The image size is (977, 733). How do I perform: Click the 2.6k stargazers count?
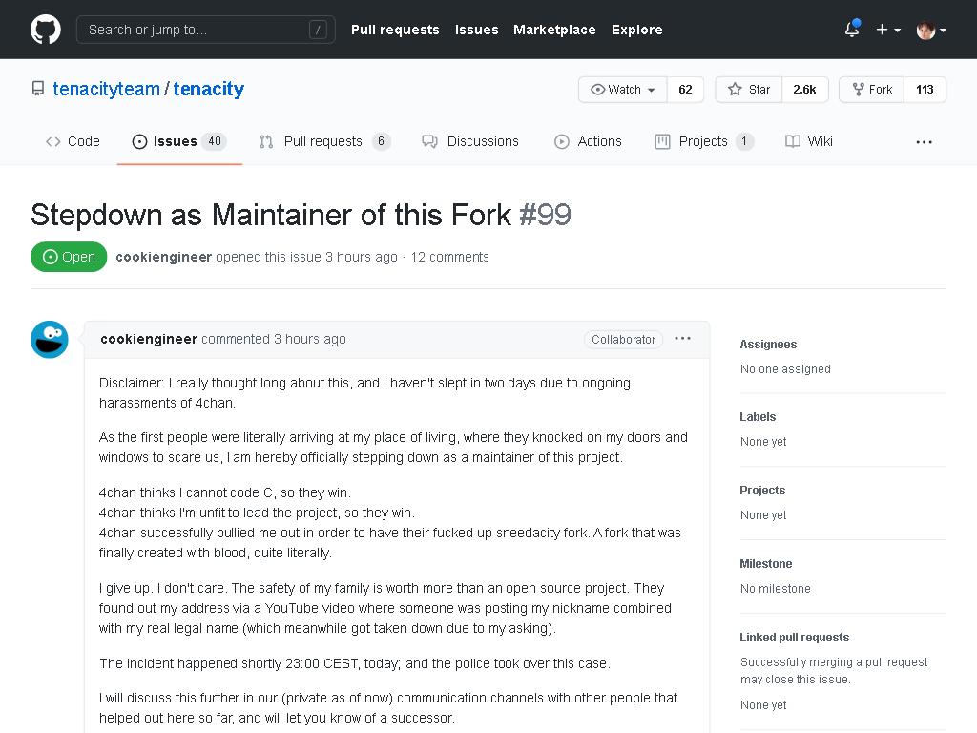(804, 89)
